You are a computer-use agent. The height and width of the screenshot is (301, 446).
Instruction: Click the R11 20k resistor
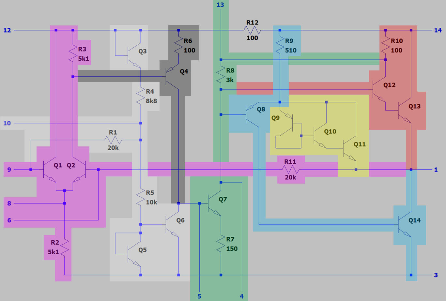pos(290,170)
